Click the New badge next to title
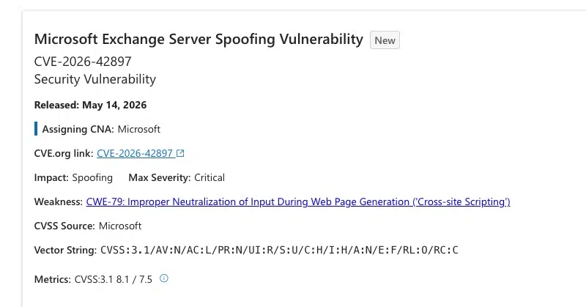The height and width of the screenshot is (307, 586). (x=385, y=40)
